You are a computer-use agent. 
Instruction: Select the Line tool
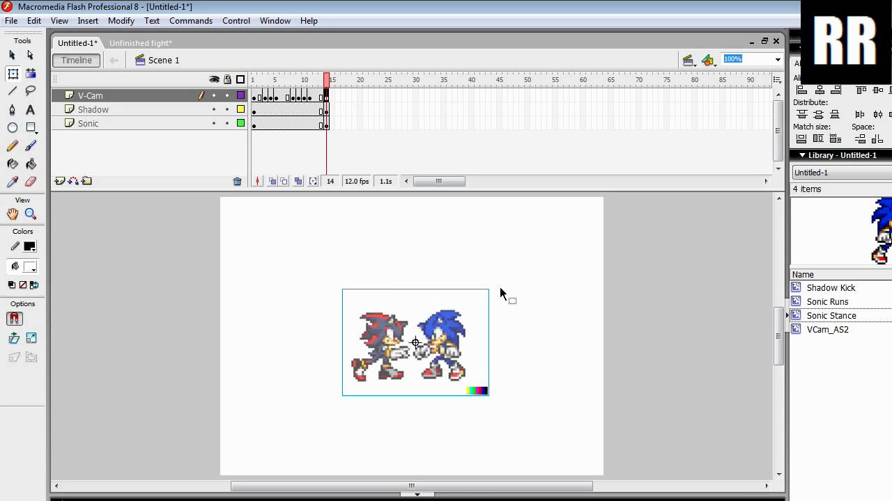coord(12,91)
